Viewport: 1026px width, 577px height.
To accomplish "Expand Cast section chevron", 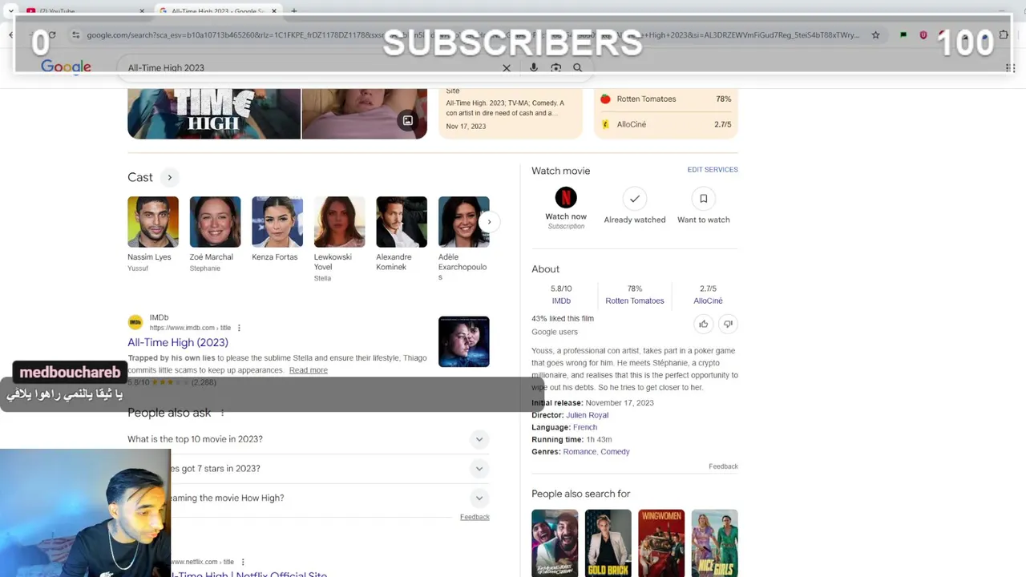I will tap(169, 177).
